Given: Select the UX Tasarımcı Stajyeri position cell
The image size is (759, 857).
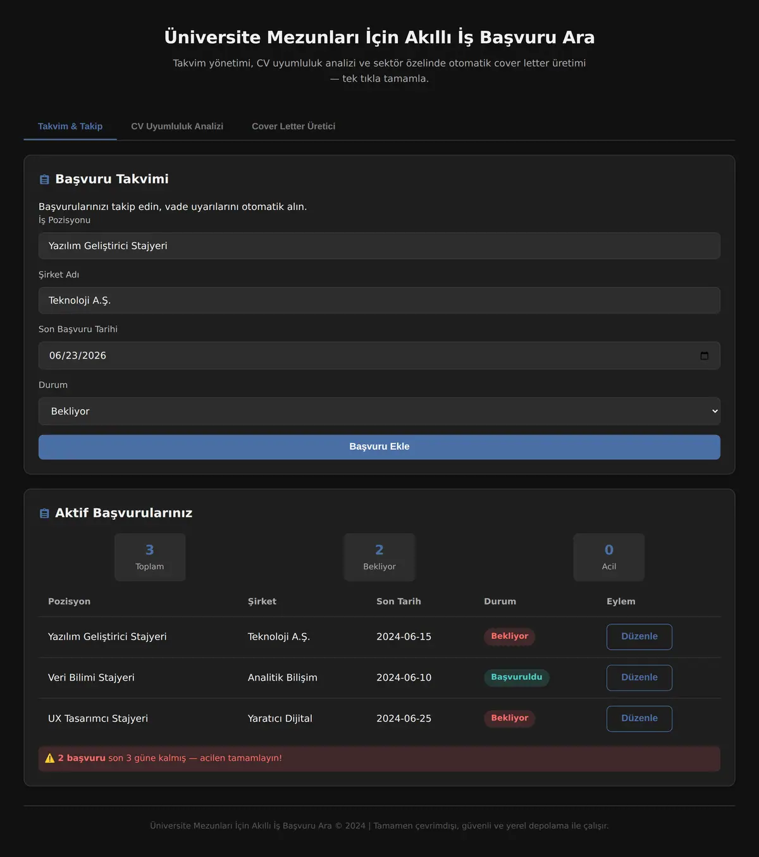Looking at the screenshot, I should pos(98,718).
